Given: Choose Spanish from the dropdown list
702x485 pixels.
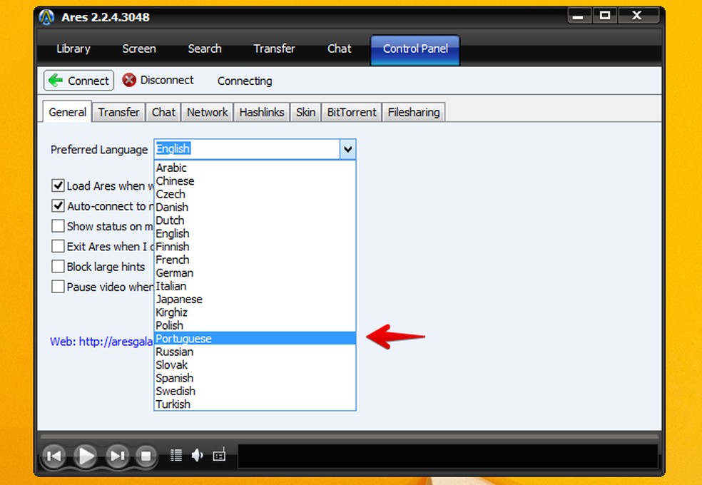Looking at the screenshot, I should tap(255, 377).
